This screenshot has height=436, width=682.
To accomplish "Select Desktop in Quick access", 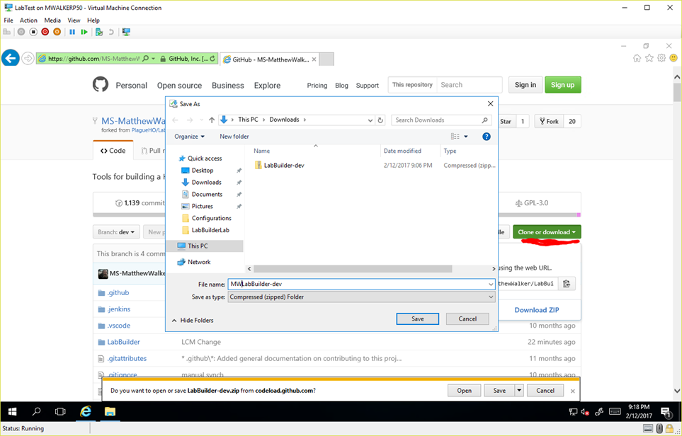I will 203,171.
